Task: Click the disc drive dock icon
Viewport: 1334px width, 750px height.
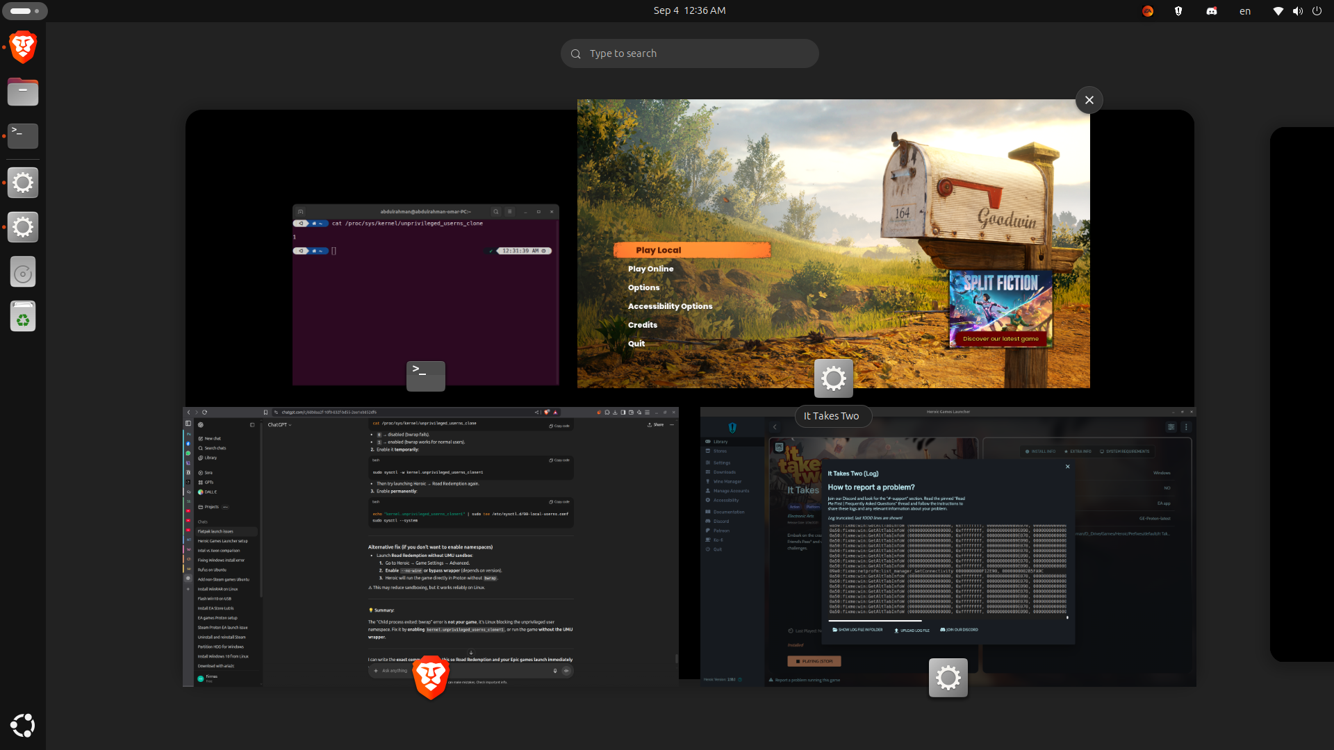Action: click(23, 272)
